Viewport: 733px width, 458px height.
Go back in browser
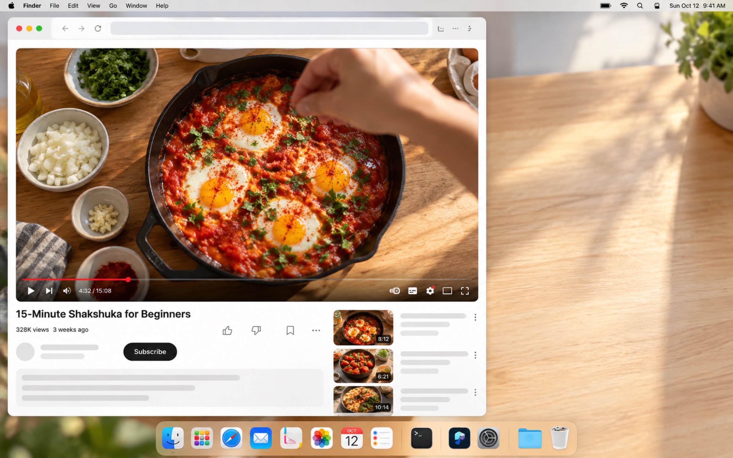pos(65,28)
